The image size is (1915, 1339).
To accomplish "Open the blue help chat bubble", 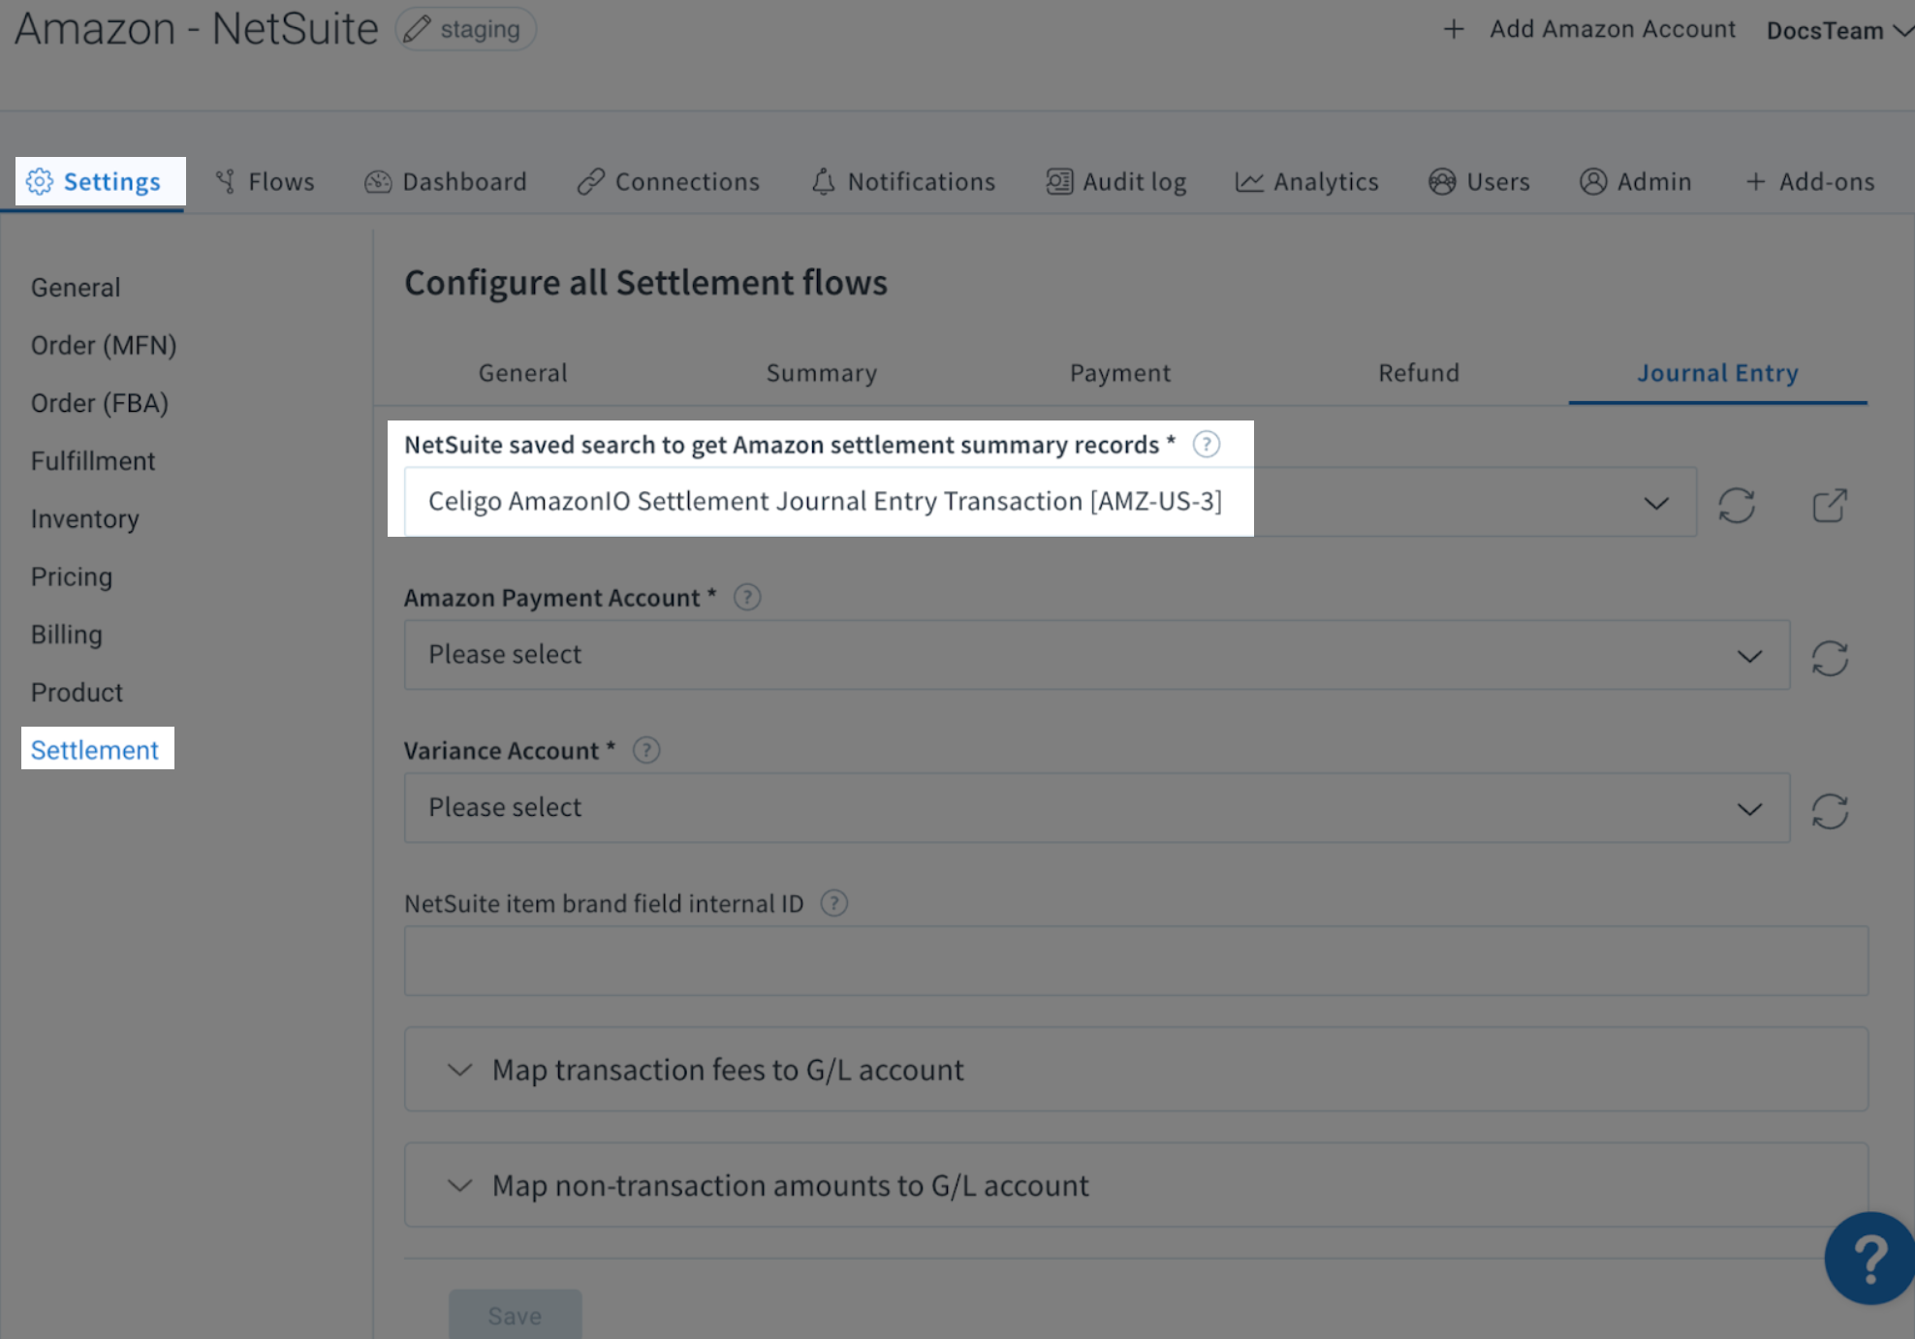I will (x=1869, y=1258).
